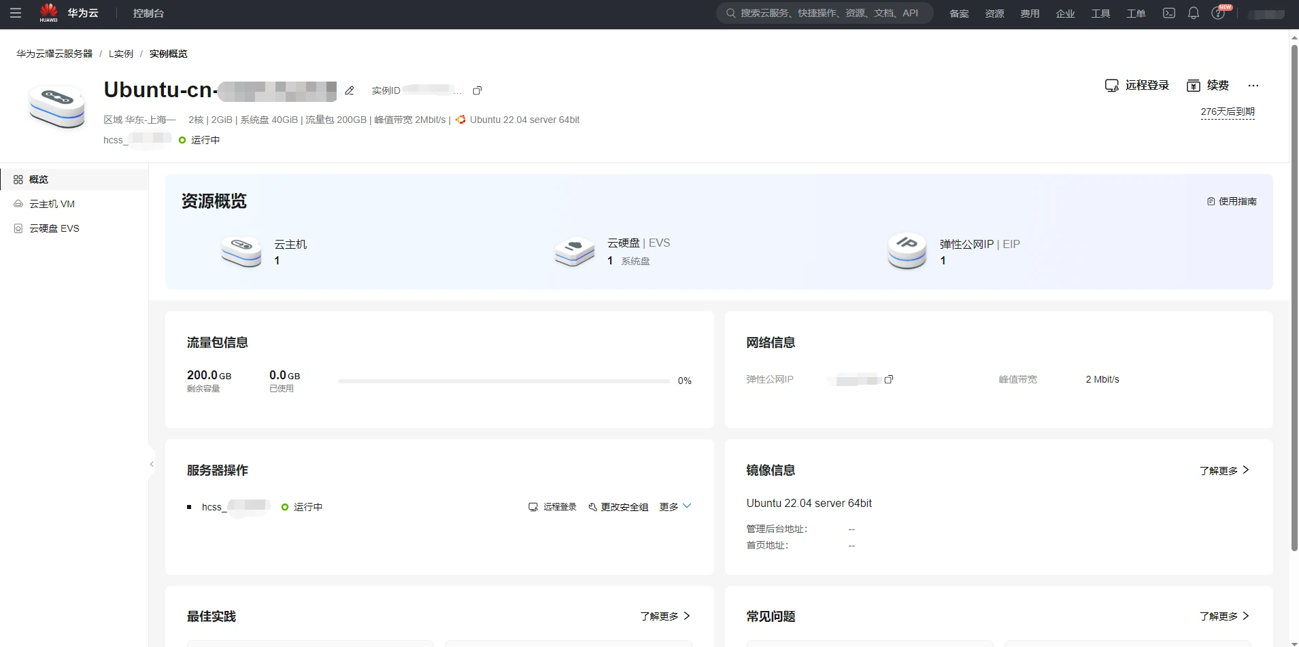Viewport: 1299px width, 647px height.
Task: Collapse the left sidebar panel
Action: coord(152,464)
